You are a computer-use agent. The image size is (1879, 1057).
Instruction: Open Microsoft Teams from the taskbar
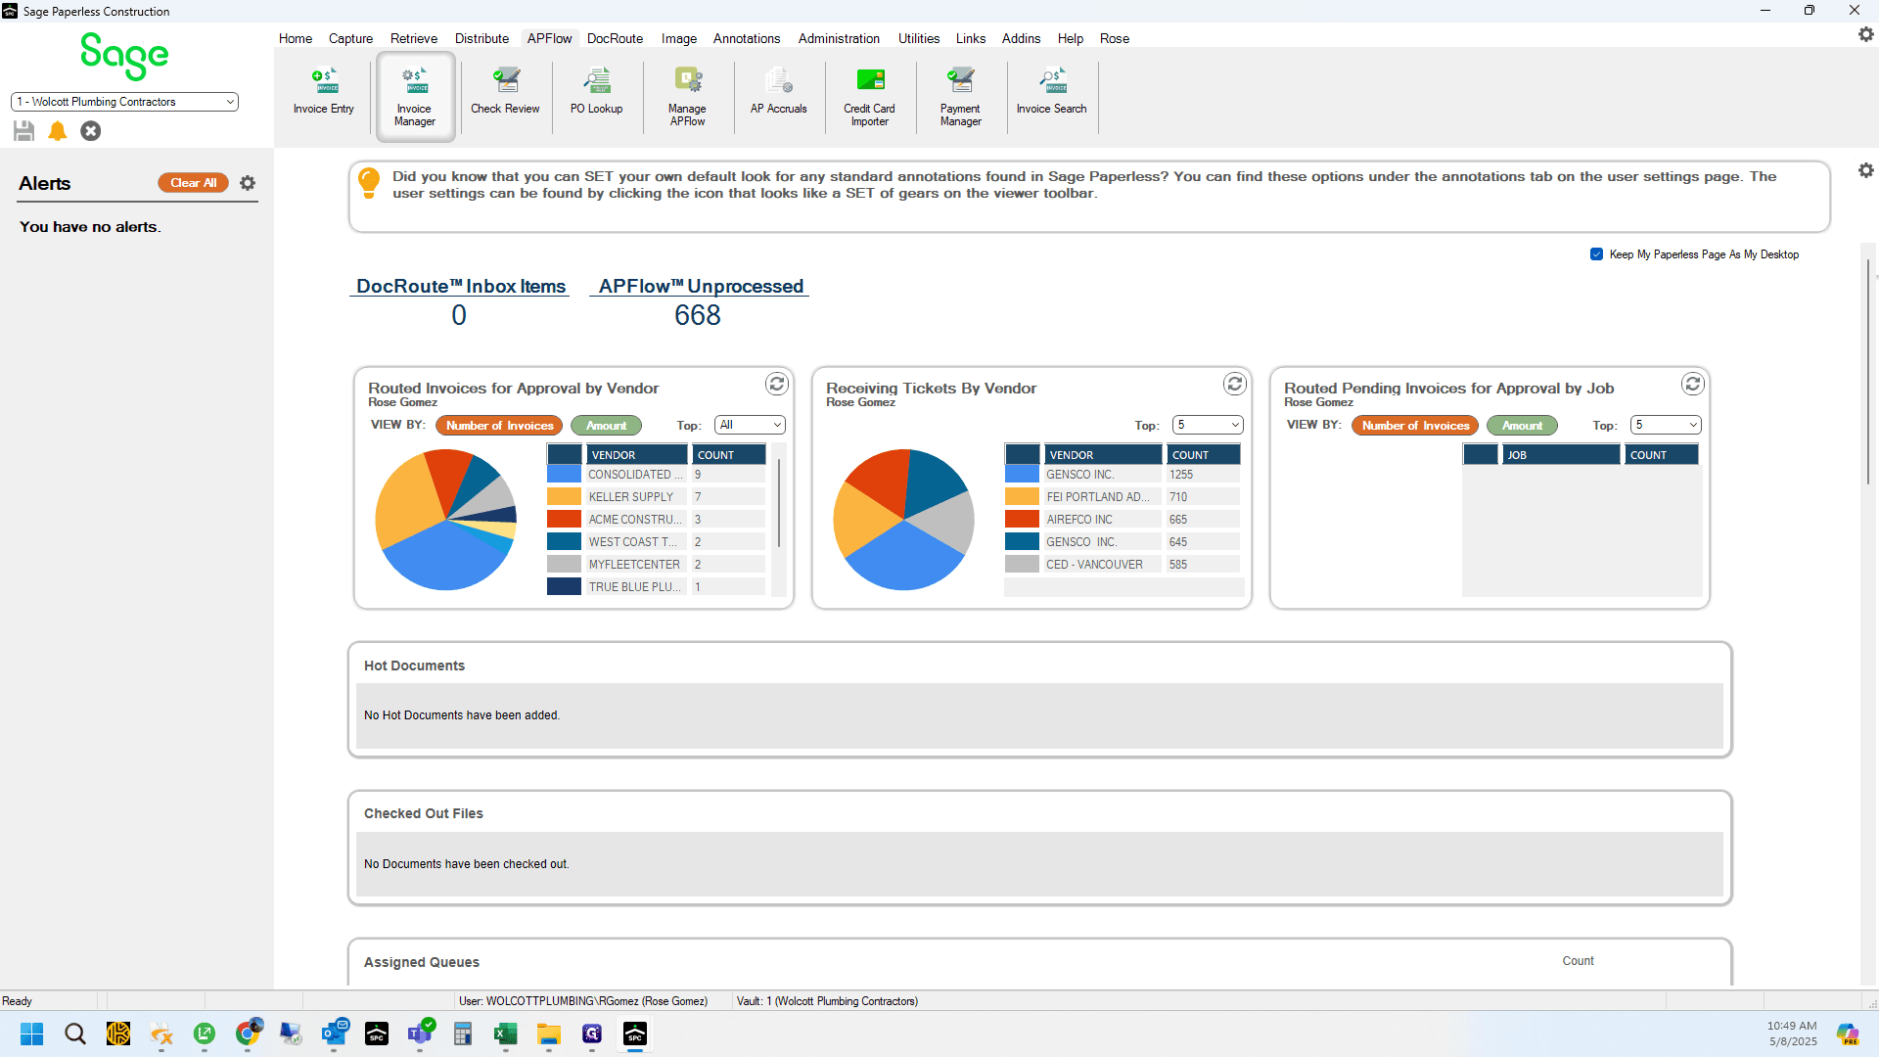(420, 1034)
